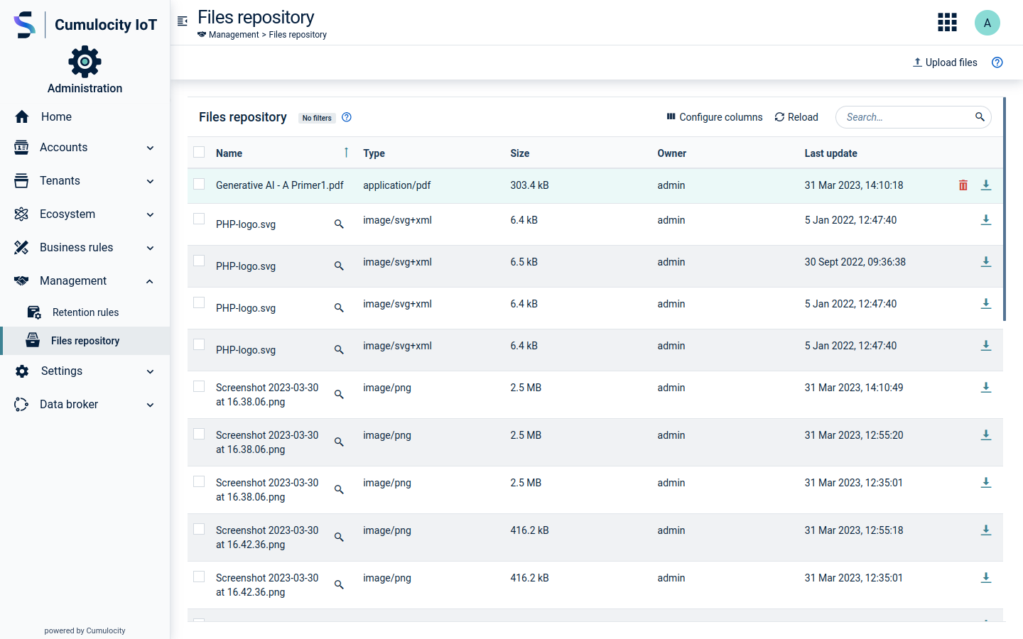Open the Accounts sidebar section
This screenshot has height=639, width=1023.
click(x=85, y=148)
